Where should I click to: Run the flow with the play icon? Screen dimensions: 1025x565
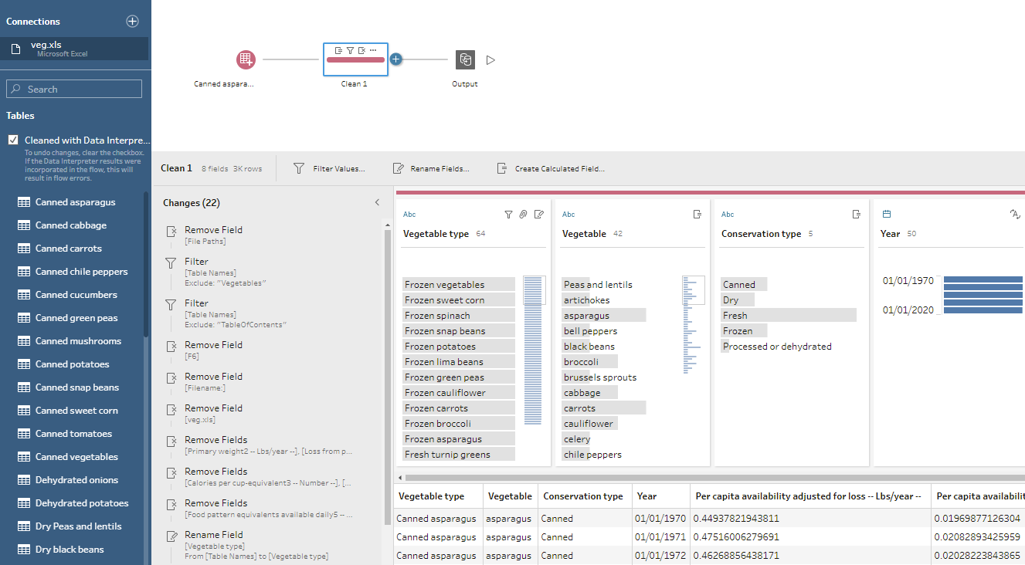pos(490,59)
